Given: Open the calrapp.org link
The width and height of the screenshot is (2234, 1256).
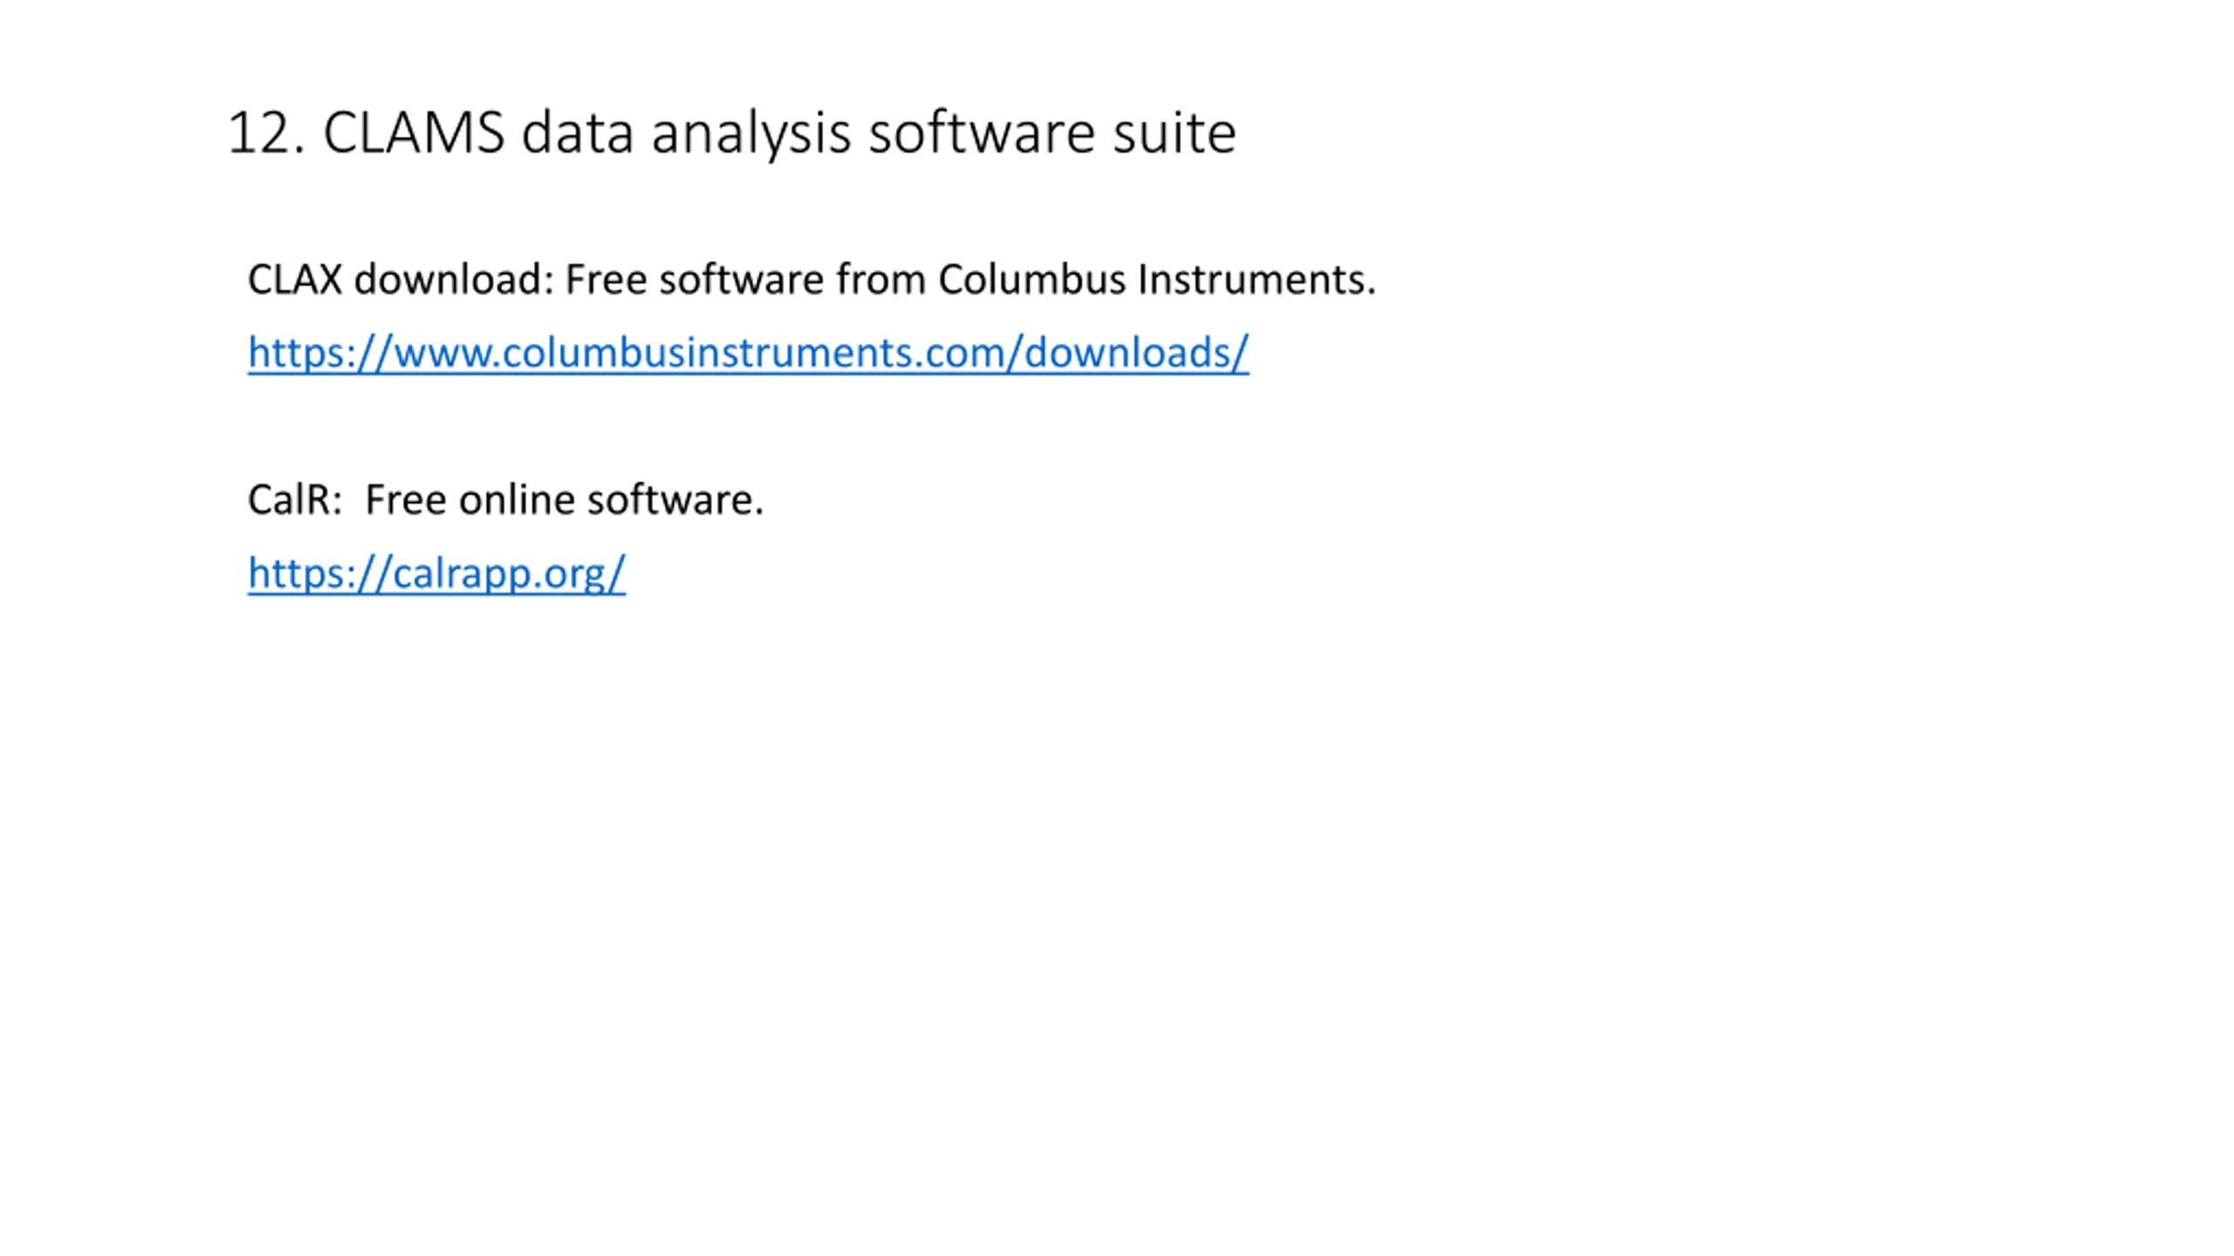Looking at the screenshot, I should (436, 573).
